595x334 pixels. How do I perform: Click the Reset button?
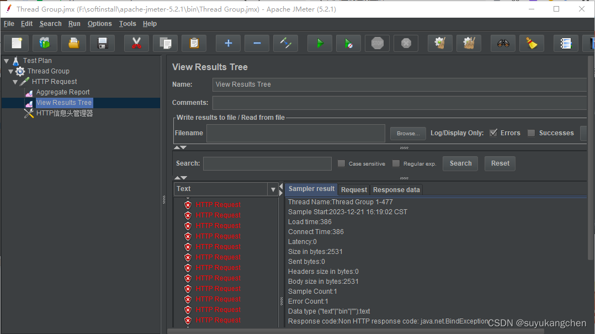500,163
